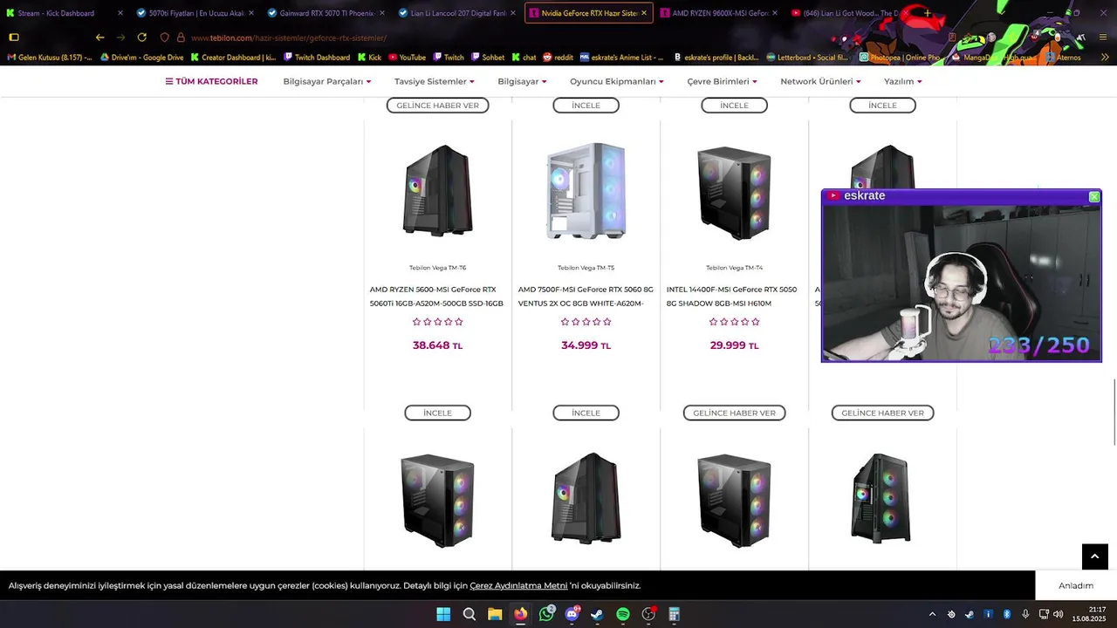1117x628 pixels.
Task: Expand Çevre Birimleri dropdown
Action: click(x=722, y=81)
